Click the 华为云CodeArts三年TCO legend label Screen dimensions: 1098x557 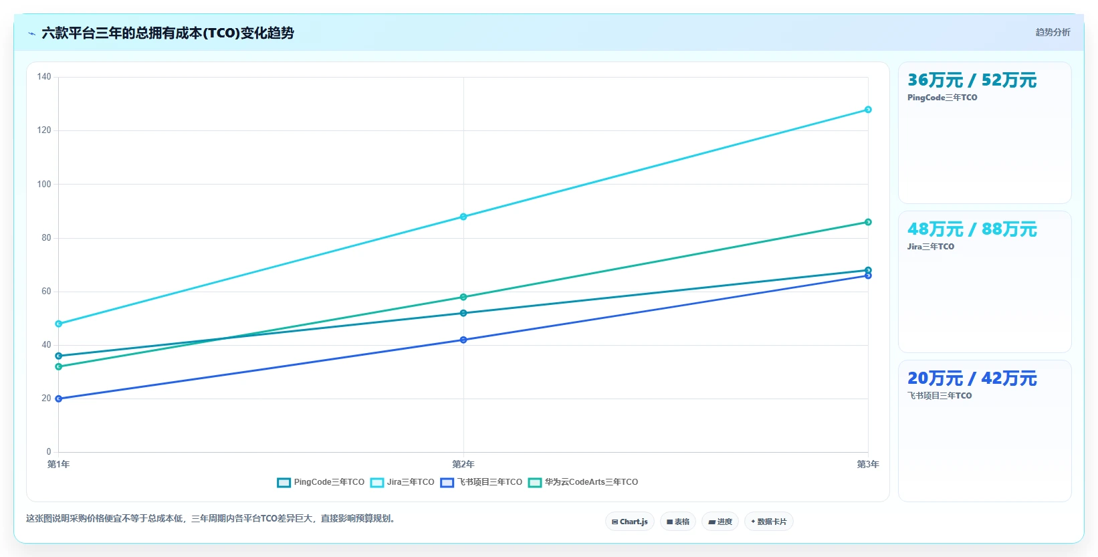591,482
